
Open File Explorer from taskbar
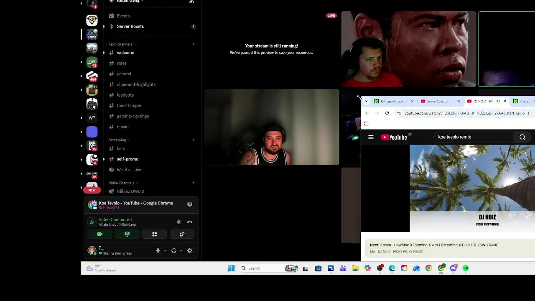click(355, 268)
